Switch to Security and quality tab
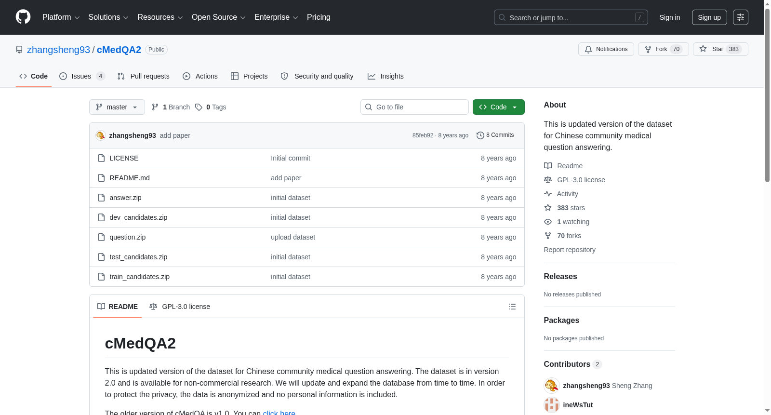The image size is (771, 415). (x=317, y=76)
